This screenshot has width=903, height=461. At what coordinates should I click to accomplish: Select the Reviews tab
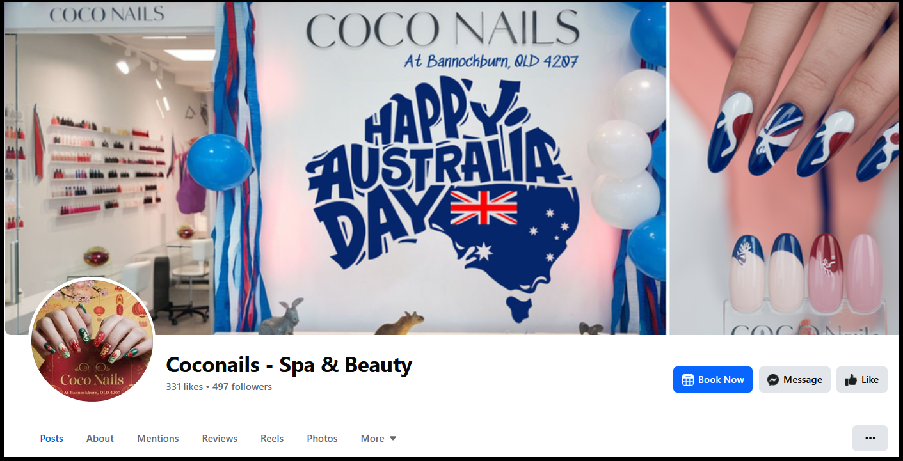[220, 439]
